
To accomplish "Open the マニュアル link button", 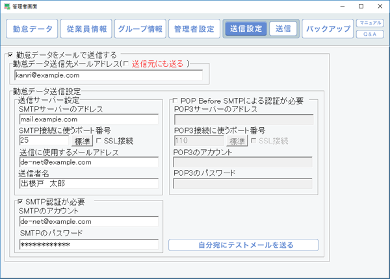I will (370, 23).
